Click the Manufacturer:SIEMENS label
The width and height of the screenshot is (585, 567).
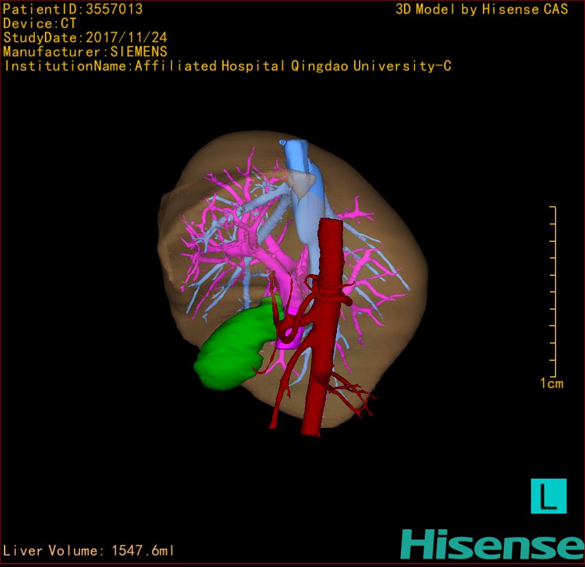(x=85, y=52)
